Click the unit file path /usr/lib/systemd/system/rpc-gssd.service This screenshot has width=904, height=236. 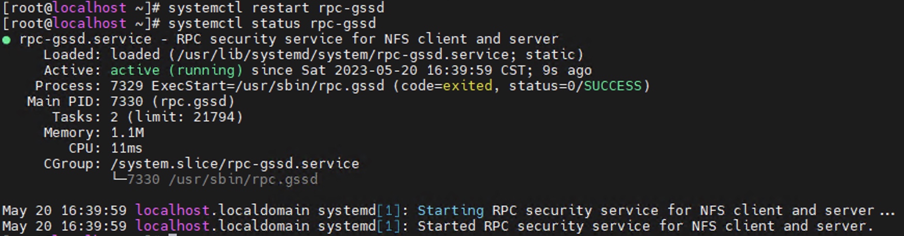(x=344, y=55)
